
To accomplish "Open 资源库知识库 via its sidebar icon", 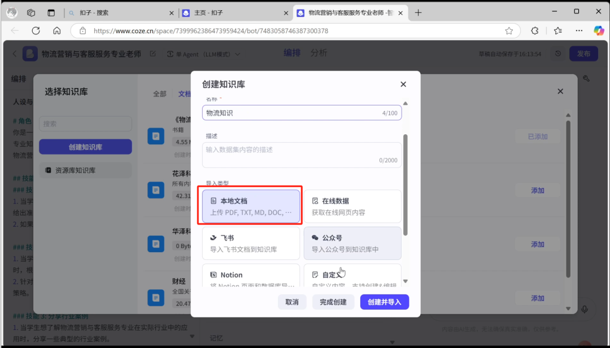I will [x=49, y=170].
